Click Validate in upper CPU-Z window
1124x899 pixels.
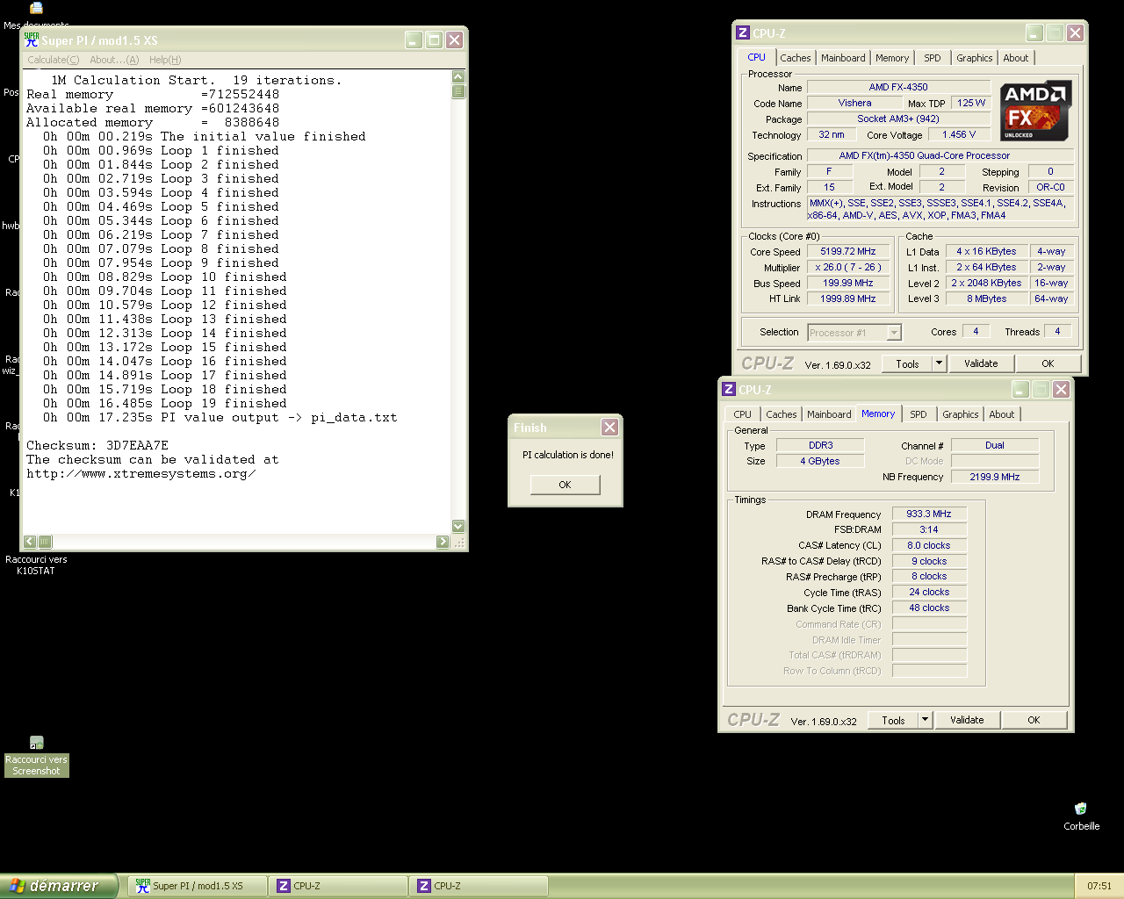(981, 363)
